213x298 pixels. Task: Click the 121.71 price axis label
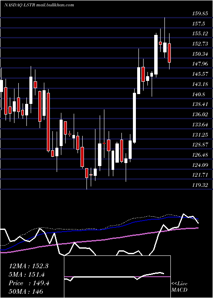(x=200, y=175)
